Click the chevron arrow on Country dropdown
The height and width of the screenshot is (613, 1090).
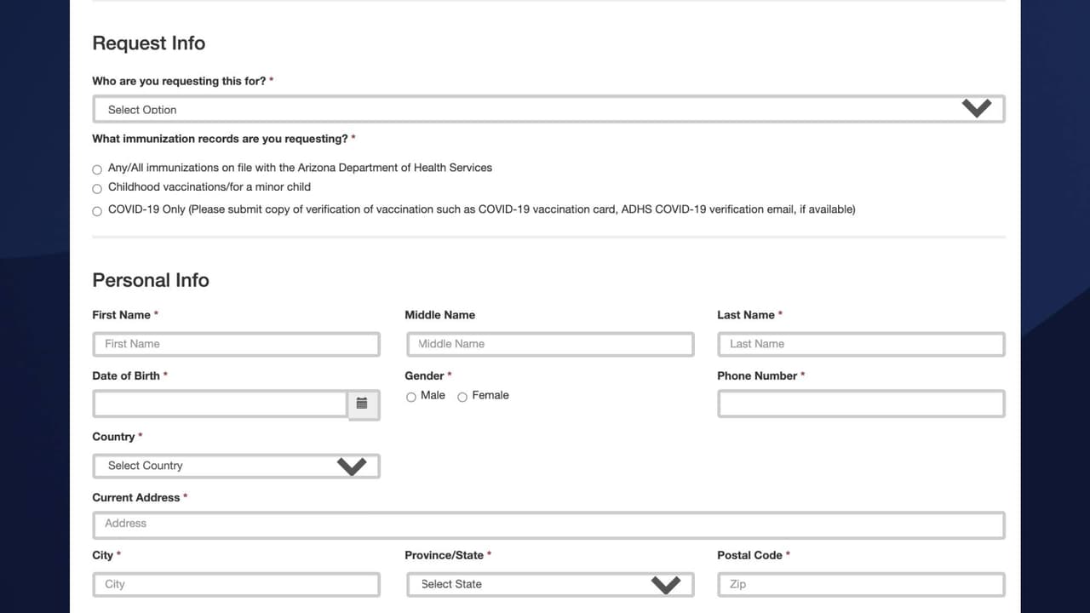[352, 466]
